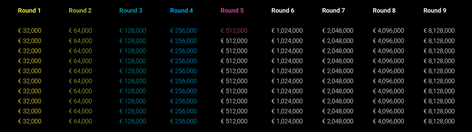The height and width of the screenshot is (132, 472).
Task: Click the last € 32,000 entry in Round 1
Action: point(29,121)
